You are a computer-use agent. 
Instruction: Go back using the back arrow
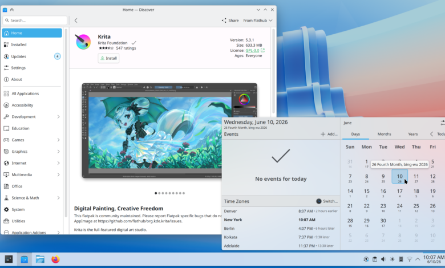[76, 21]
